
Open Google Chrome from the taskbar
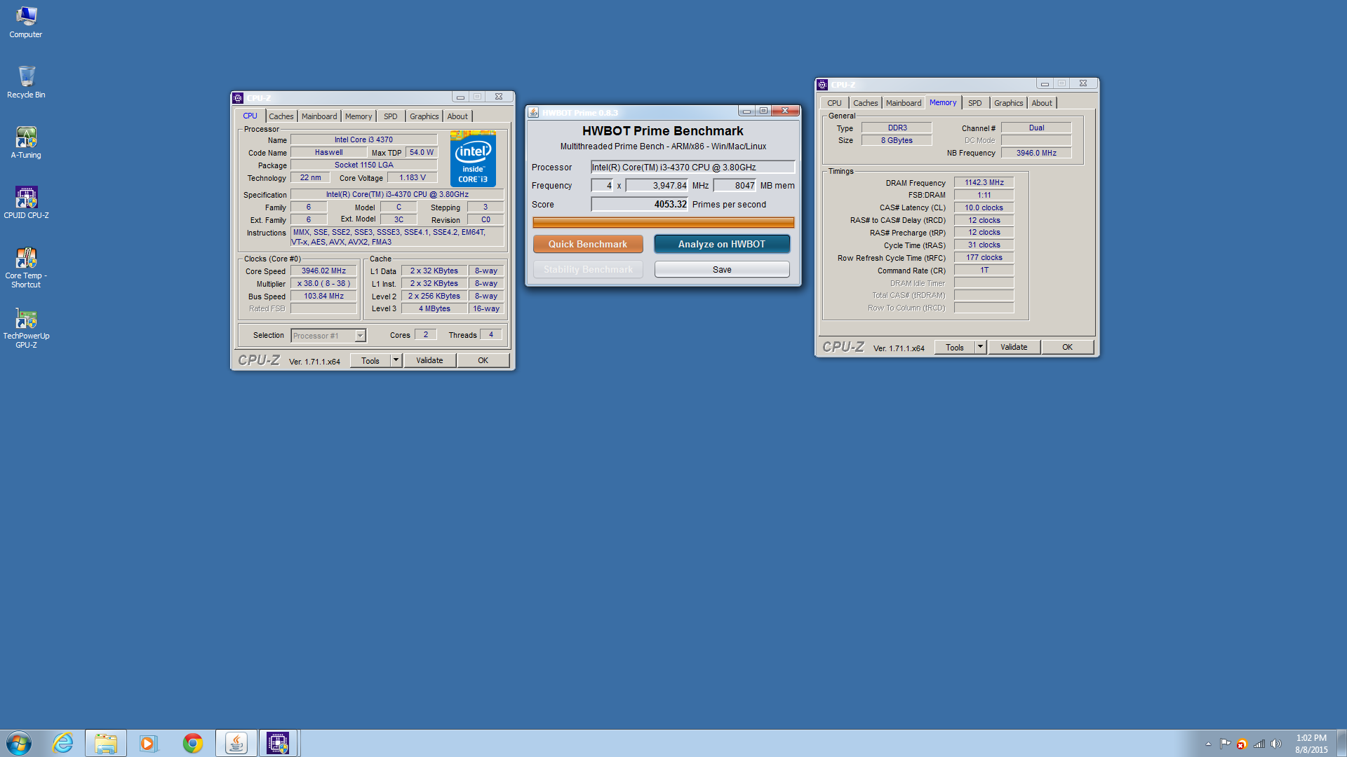coord(192,743)
